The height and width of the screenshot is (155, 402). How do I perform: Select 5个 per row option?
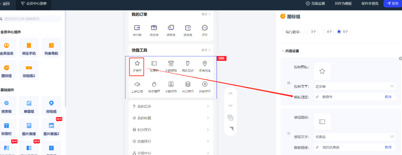339,32
